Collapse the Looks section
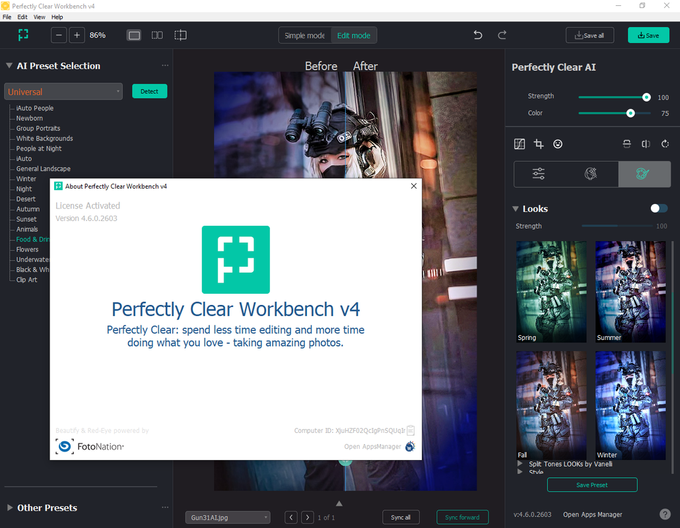Viewport: 680px width, 528px height. (x=516, y=209)
